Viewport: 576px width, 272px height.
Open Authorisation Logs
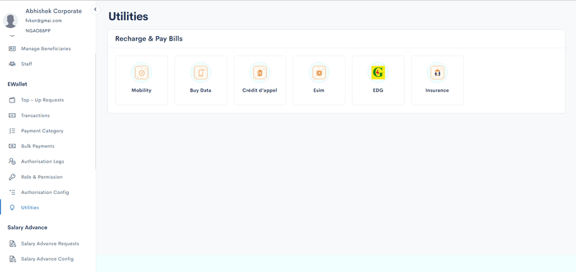pyautogui.click(x=42, y=161)
